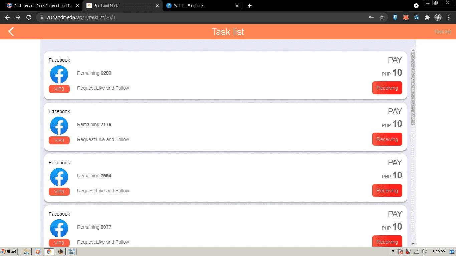
Task: Click the 3:29 PM system clock
Action: click(439, 252)
